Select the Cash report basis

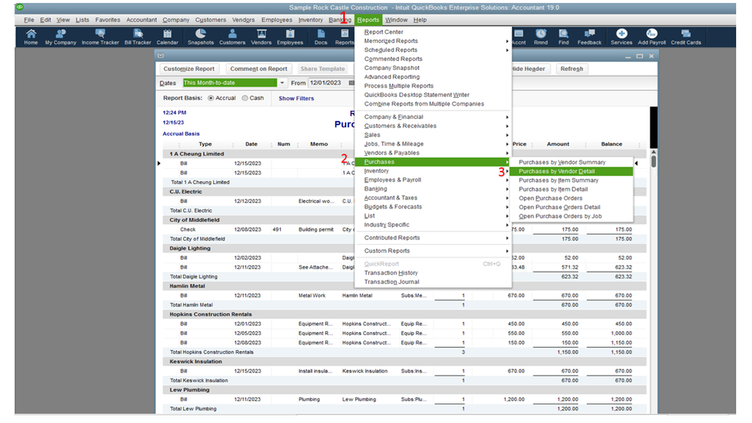pyautogui.click(x=245, y=98)
